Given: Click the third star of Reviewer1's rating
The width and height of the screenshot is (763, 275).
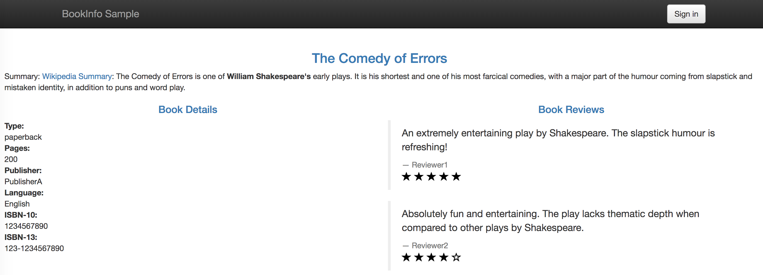Looking at the screenshot, I should [431, 177].
